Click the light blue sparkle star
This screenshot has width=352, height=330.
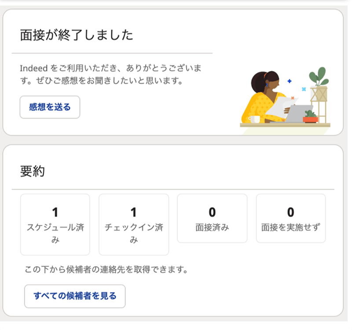coord(304,89)
